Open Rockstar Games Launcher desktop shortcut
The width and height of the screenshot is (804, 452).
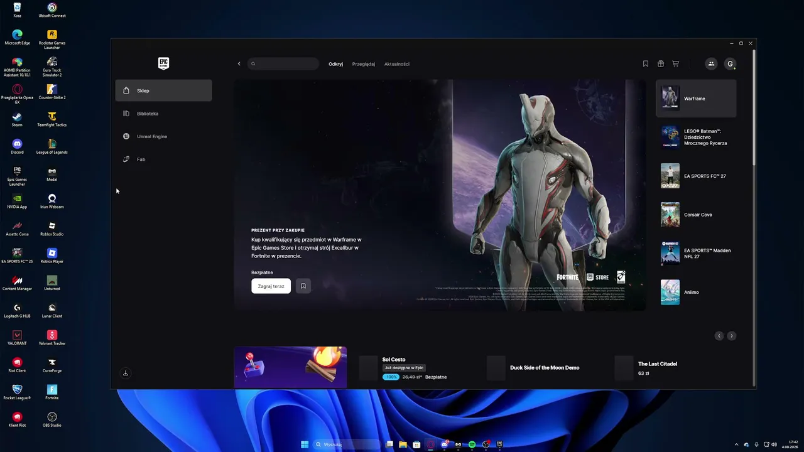tap(52, 40)
